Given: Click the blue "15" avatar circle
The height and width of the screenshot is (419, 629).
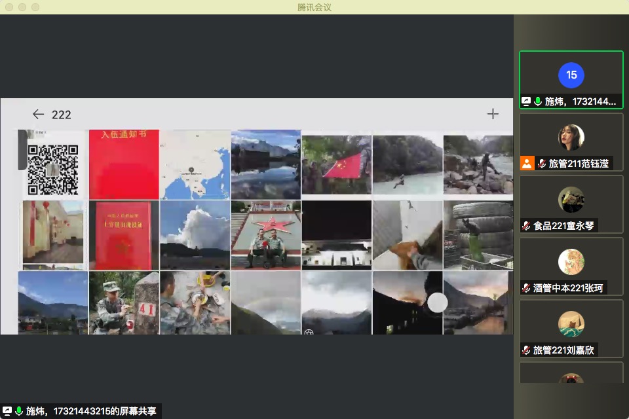Looking at the screenshot, I should point(571,75).
